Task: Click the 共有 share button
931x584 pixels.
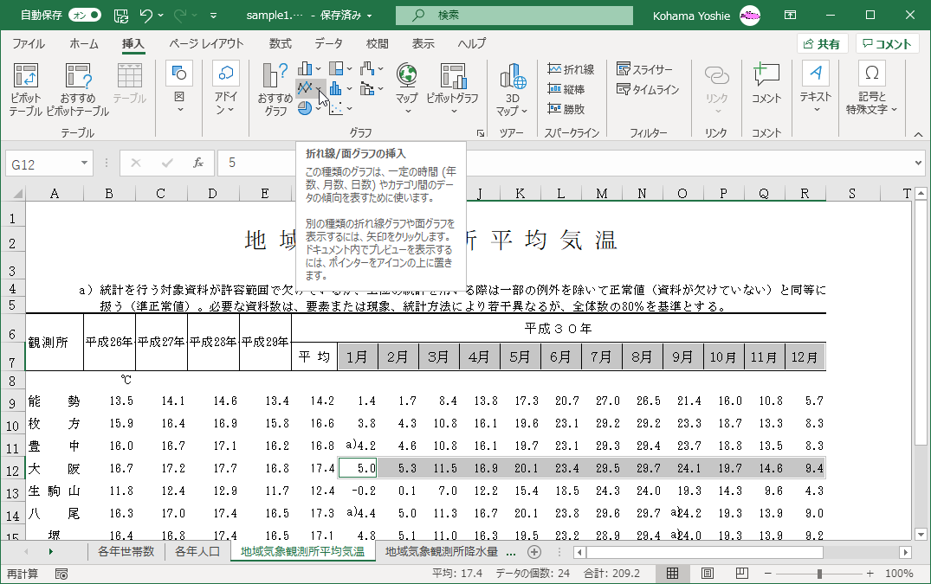Action: (x=822, y=44)
